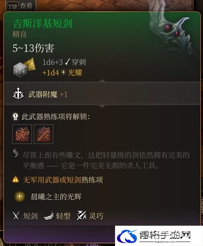203x246 pixels.
Task: Click the piercing damage icon by 穿刺
Action: pos(68,62)
